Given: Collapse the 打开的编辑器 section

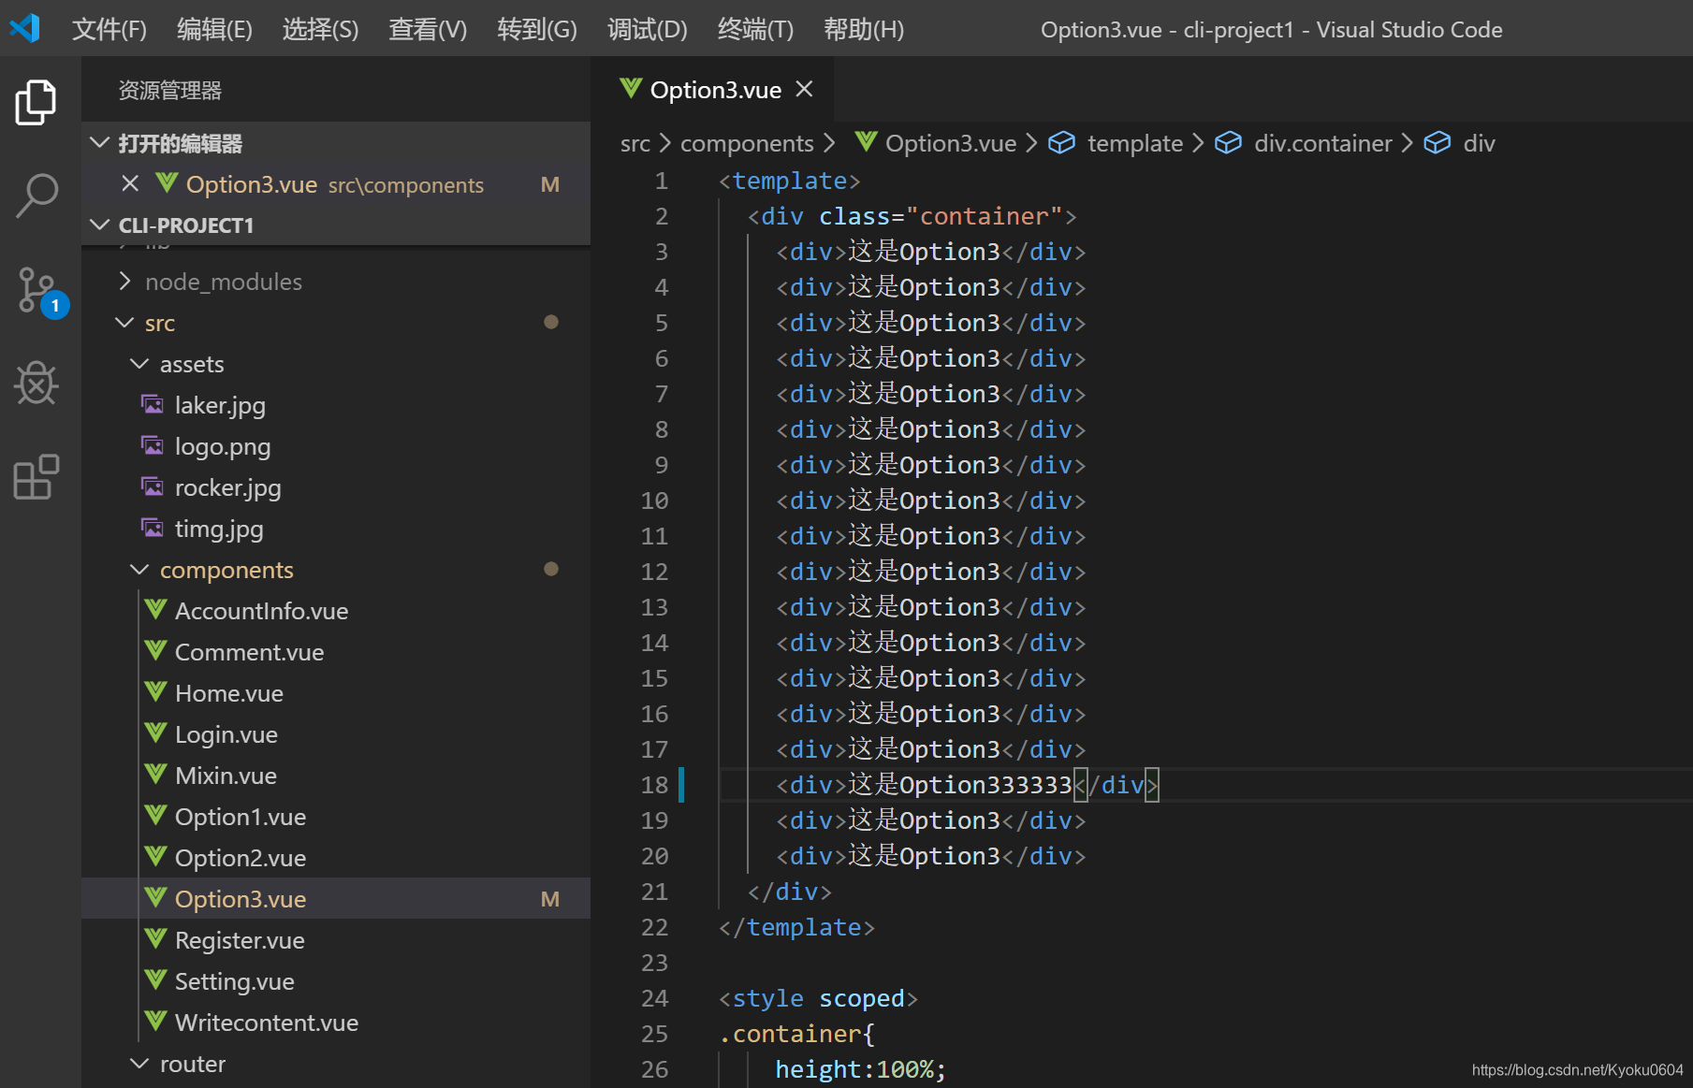Looking at the screenshot, I should click(x=99, y=142).
